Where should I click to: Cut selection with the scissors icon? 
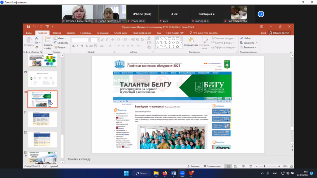37,38
